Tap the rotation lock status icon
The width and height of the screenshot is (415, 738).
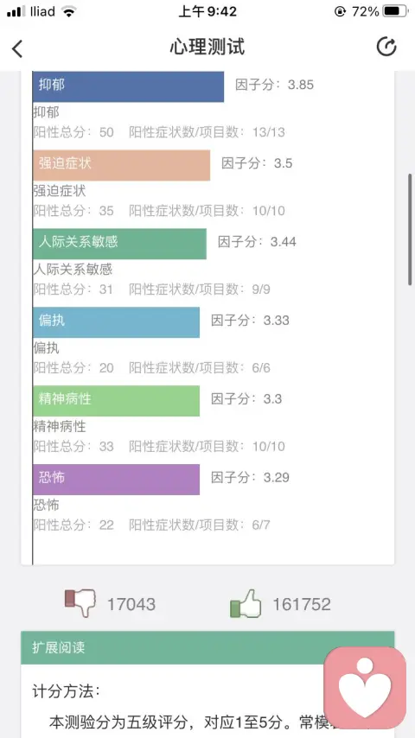340,11
